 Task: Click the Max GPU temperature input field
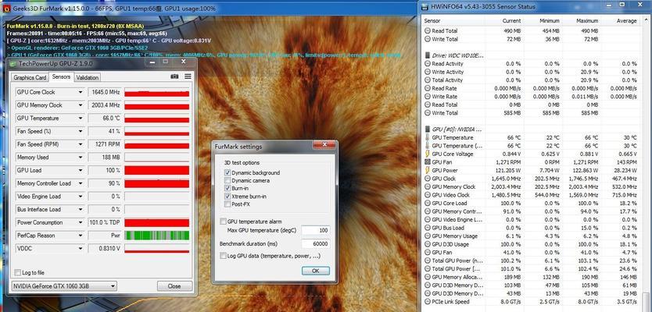[x=316, y=230]
